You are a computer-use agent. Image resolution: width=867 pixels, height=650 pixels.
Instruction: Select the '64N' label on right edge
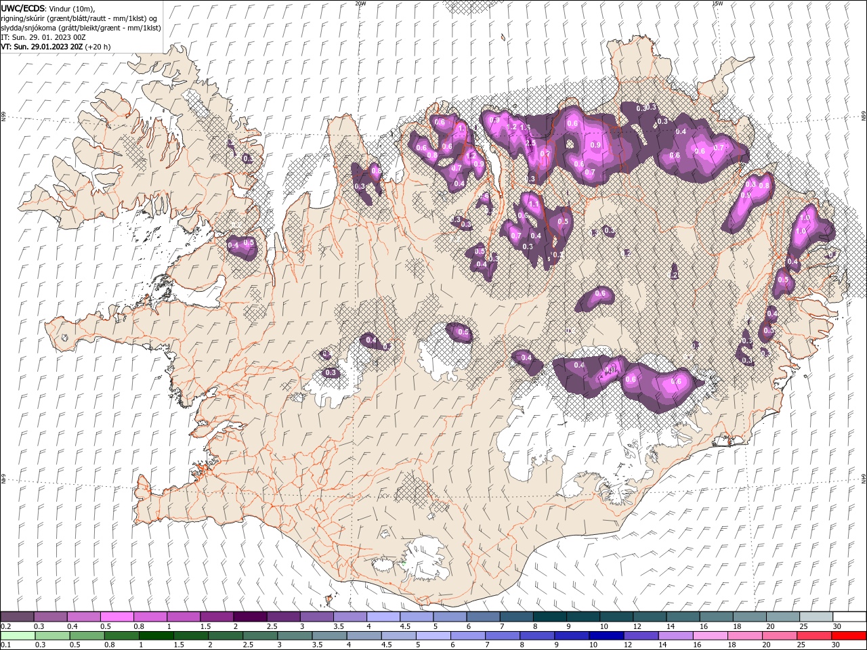click(x=864, y=478)
